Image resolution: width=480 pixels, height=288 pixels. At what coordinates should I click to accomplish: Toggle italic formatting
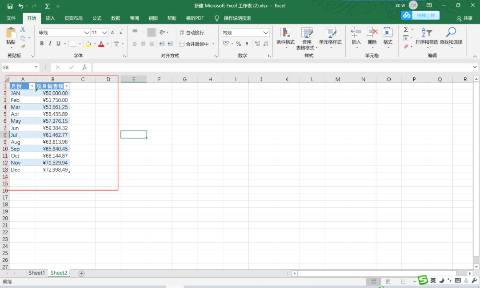50,43
